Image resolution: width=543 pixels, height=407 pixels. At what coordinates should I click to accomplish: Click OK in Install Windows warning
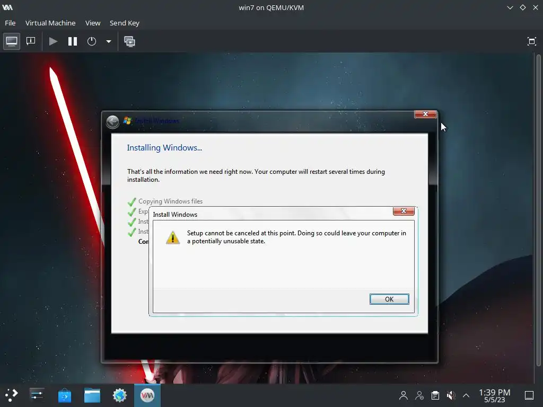pyautogui.click(x=389, y=299)
